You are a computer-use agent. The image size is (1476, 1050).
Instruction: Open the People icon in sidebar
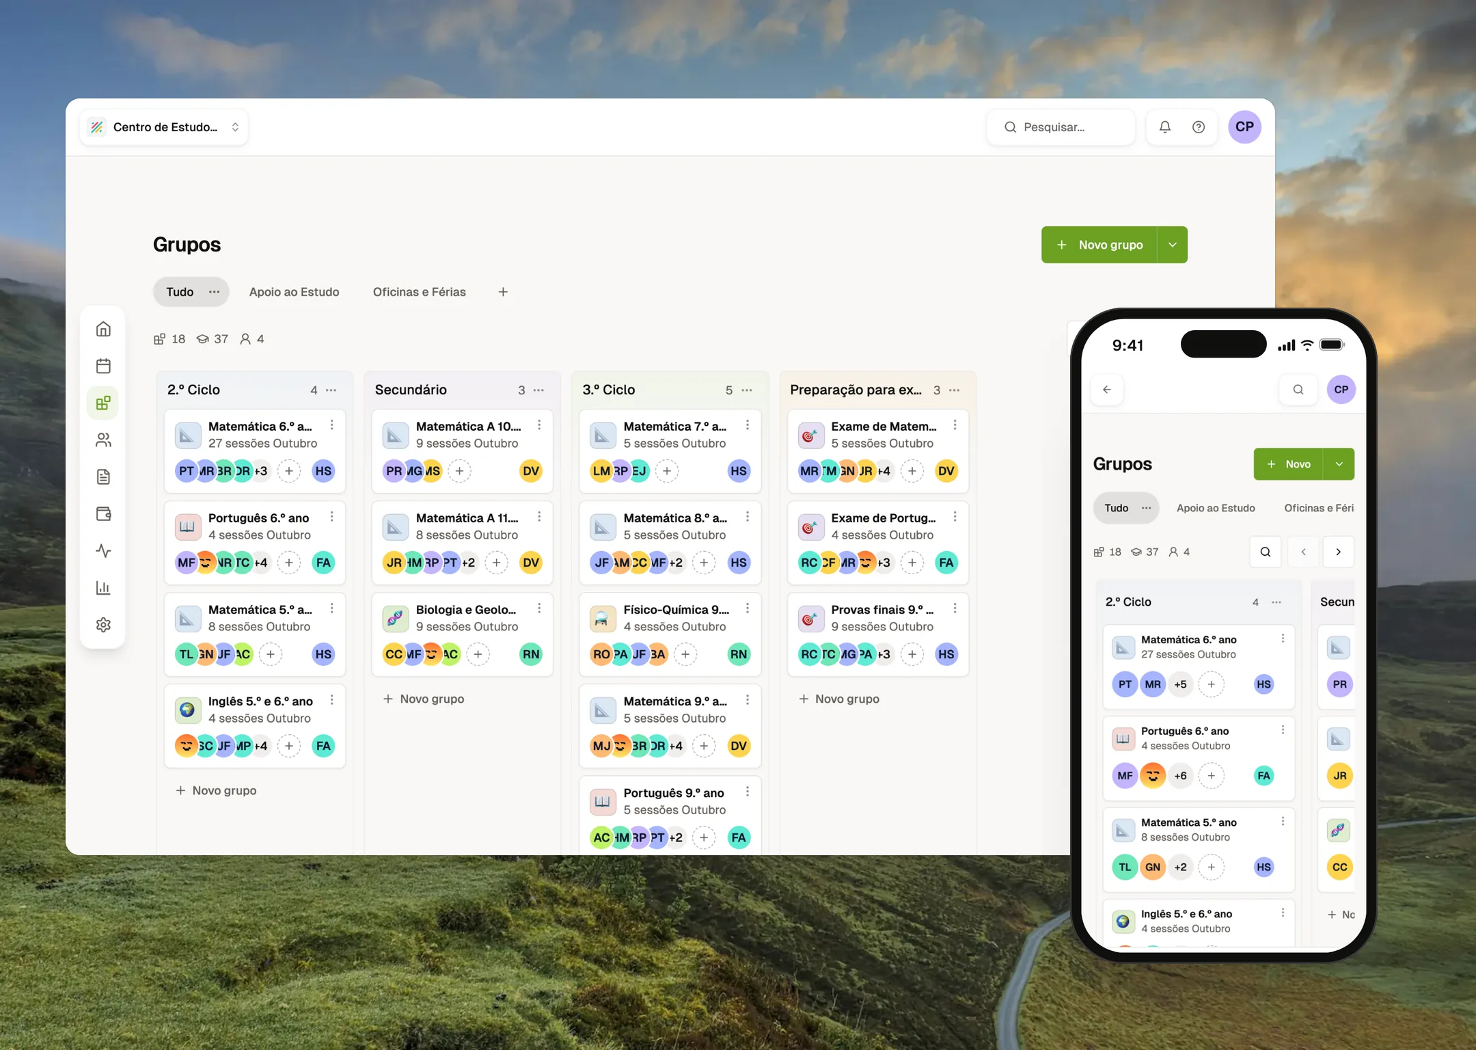(103, 440)
